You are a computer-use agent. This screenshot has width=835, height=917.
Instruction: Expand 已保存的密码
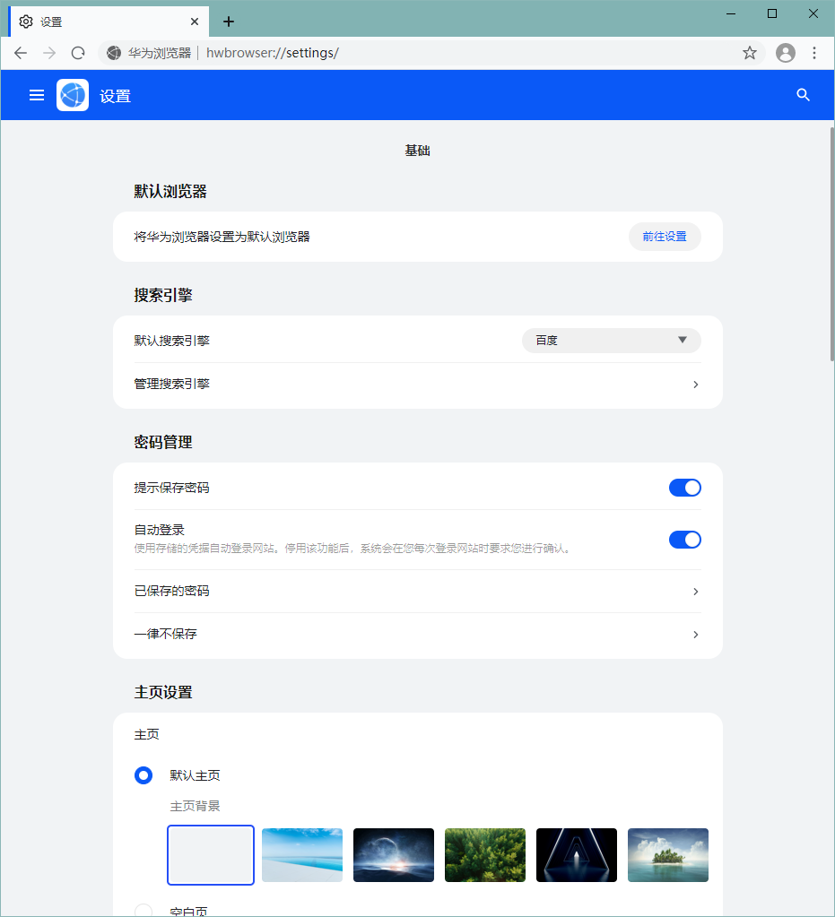click(695, 592)
